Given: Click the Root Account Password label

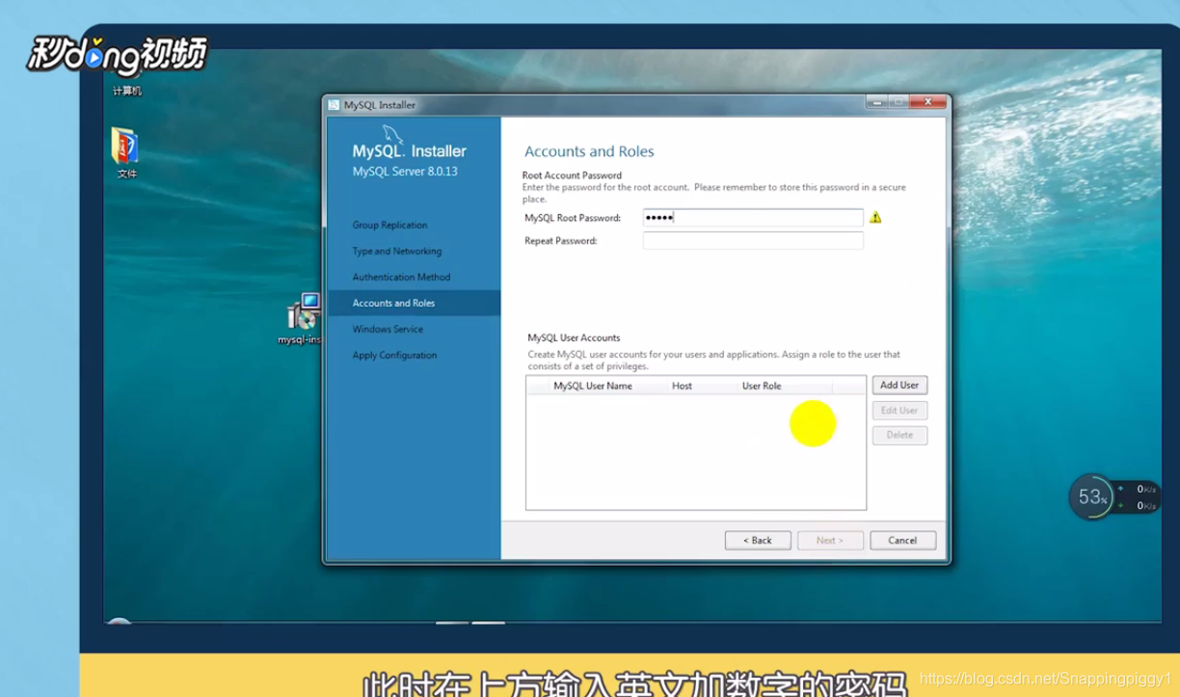Looking at the screenshot, I should click(572, 175).
